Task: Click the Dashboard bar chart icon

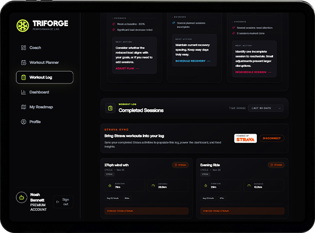Action: pos(24,92)
